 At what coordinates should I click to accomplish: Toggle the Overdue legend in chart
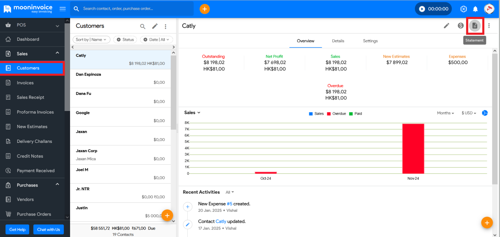336,113
